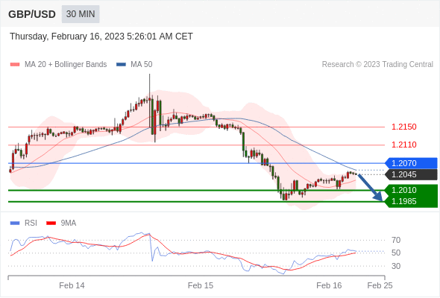440x298 pixels.
Task: Select the green 1.1985 support tag
Action: [411, 201]
